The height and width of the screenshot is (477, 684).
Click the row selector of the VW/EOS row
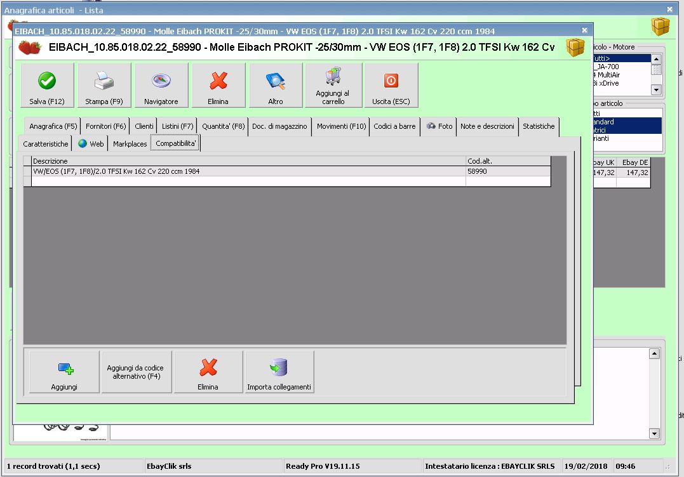click(27, 172)
